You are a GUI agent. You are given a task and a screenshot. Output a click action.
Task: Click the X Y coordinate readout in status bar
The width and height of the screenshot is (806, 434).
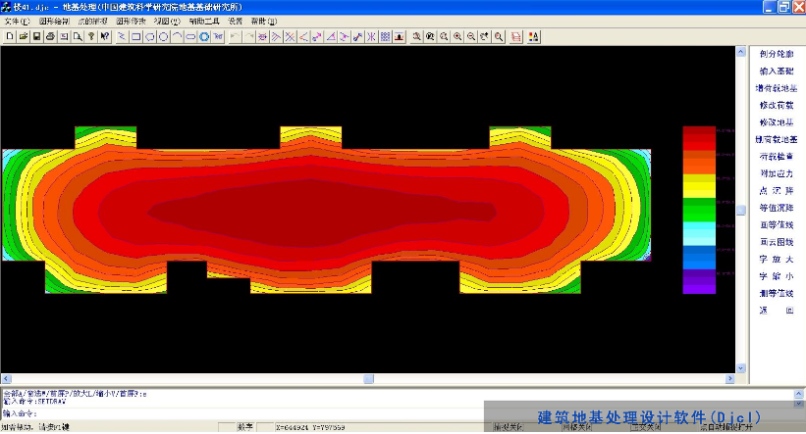pyautogui.click(x=310, y=427)
